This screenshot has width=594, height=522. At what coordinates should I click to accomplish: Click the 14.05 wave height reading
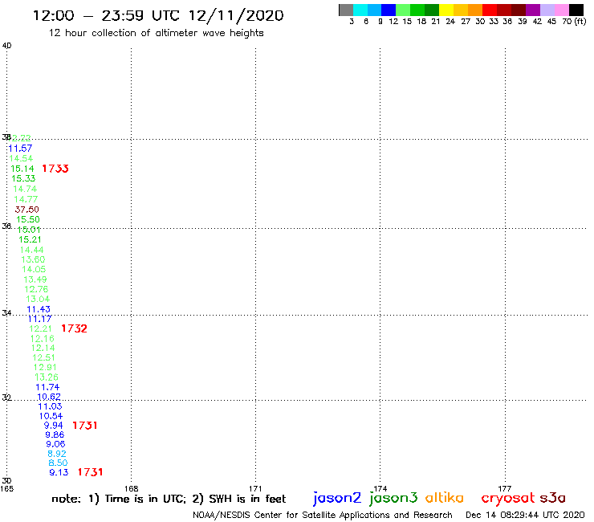(34, 270)
